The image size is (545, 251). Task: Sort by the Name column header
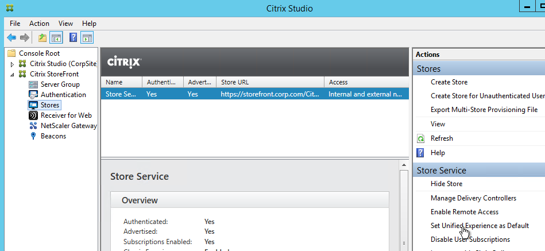pyautogui.click(x=122, y=82)
